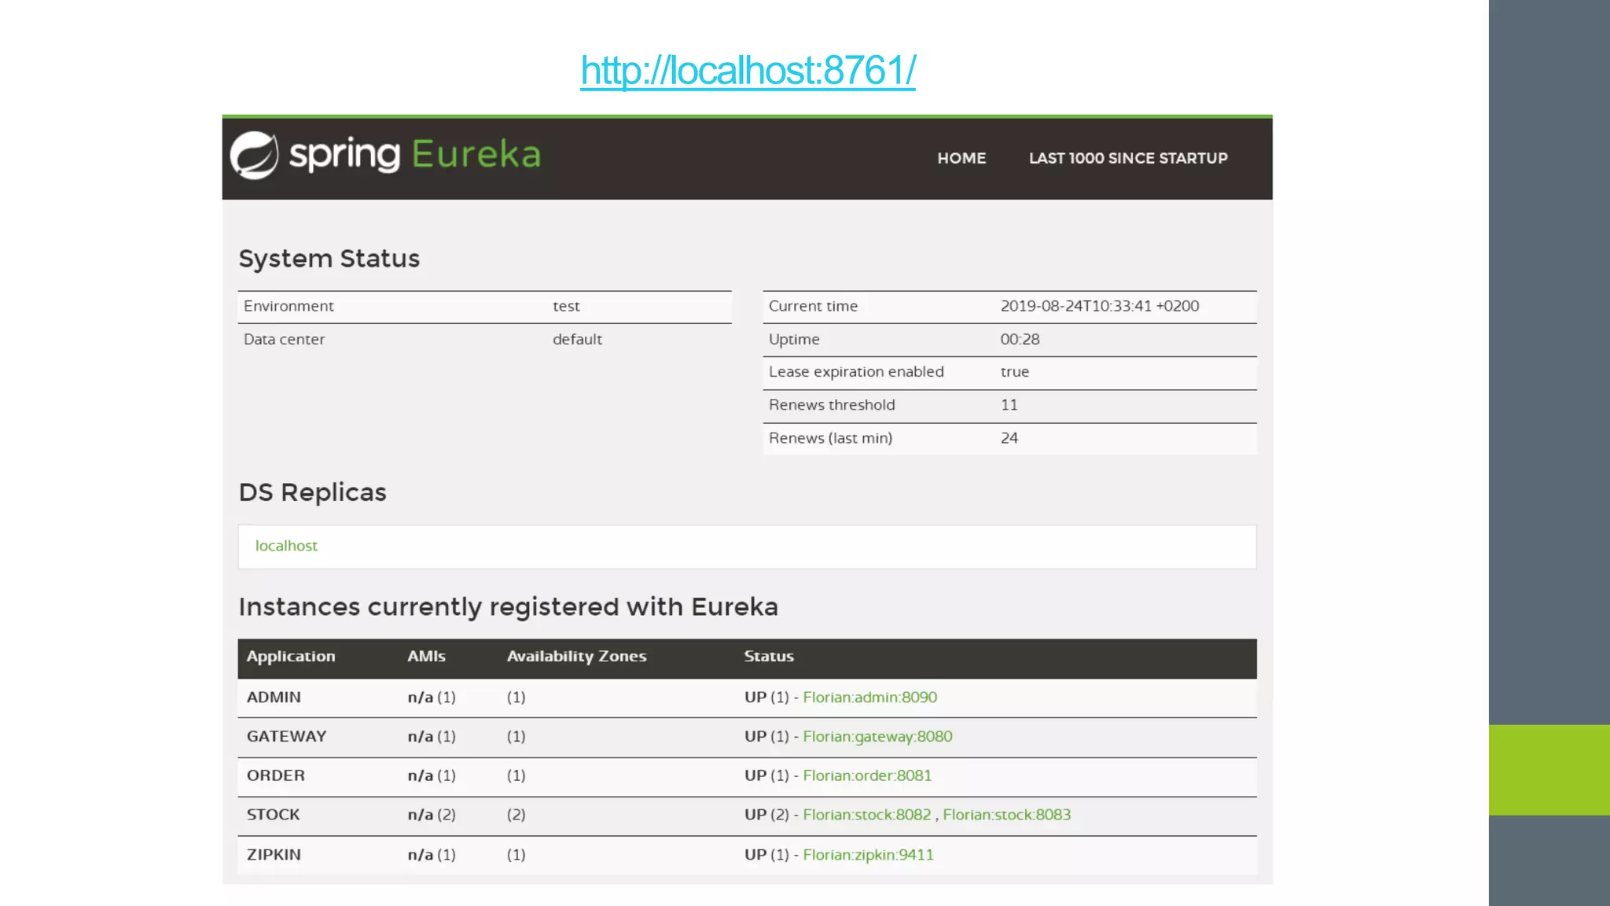The height and width of the screenshot is (906, 1610).
Task: Click the Current time value
Action: [x=1099, y=306]
